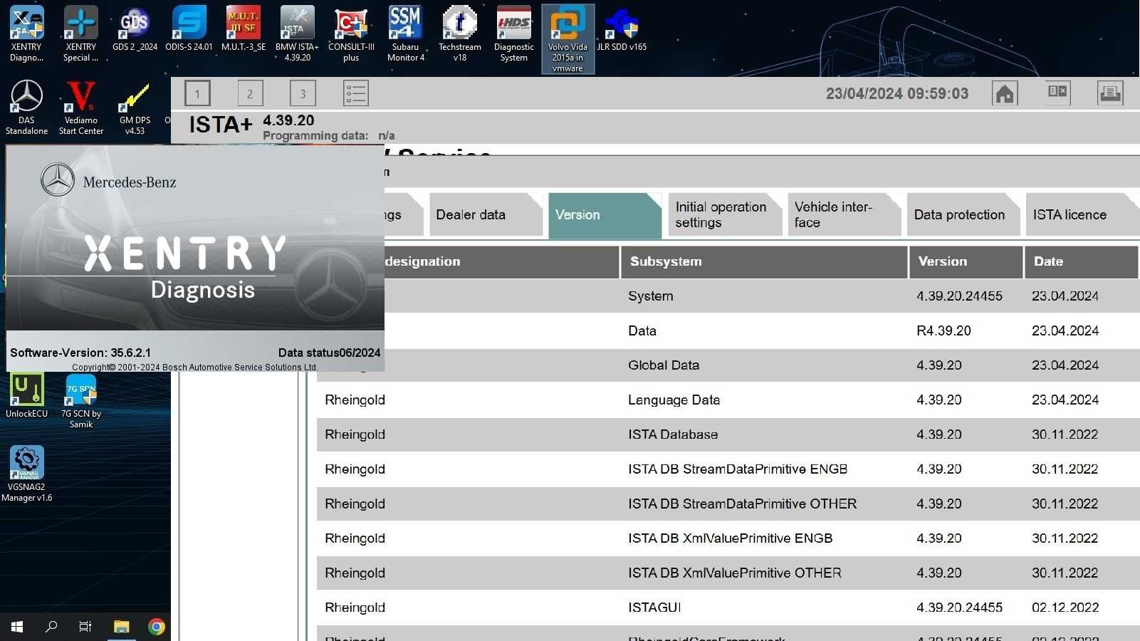
Task: Select ISTA step 3 box
Action: pyautogui.click(x=303, y=93)
